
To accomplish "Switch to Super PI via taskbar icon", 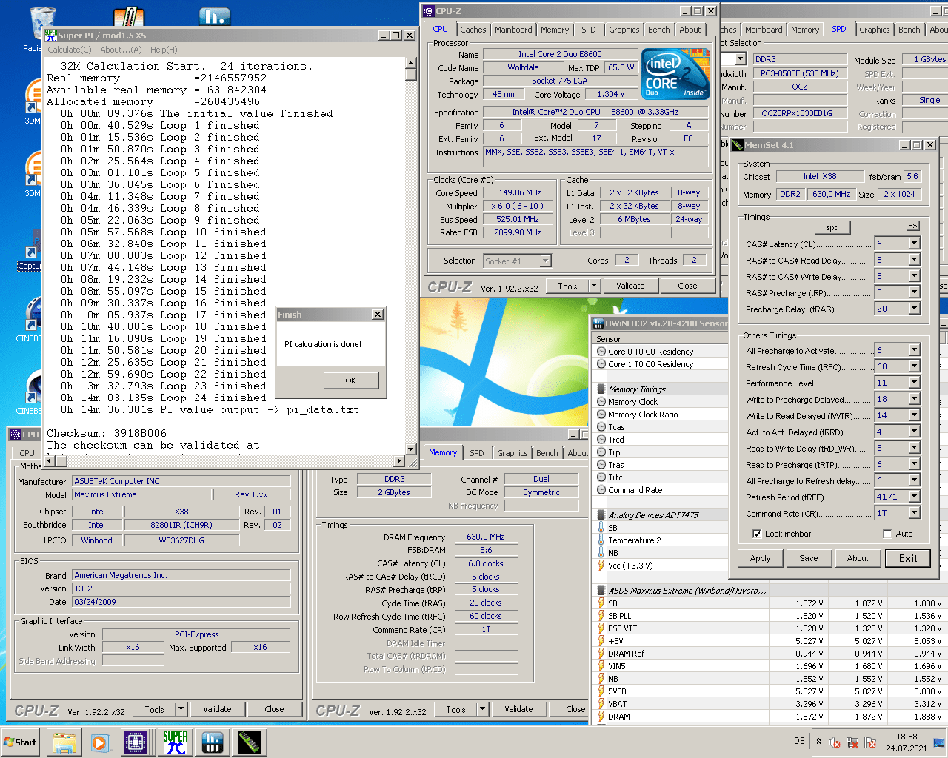I will (x=175, y=742).
